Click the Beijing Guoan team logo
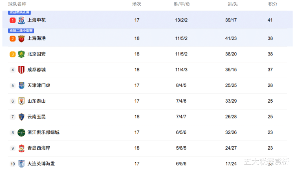This screenshot has height=170, width=293. tap(22, 54)
